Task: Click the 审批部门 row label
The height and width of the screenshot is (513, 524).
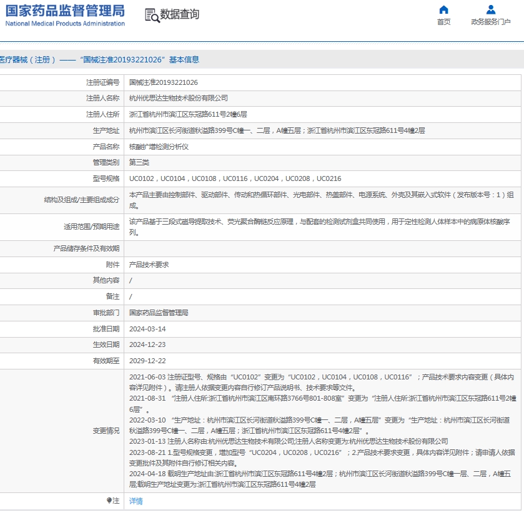Action: click(106, 313)
